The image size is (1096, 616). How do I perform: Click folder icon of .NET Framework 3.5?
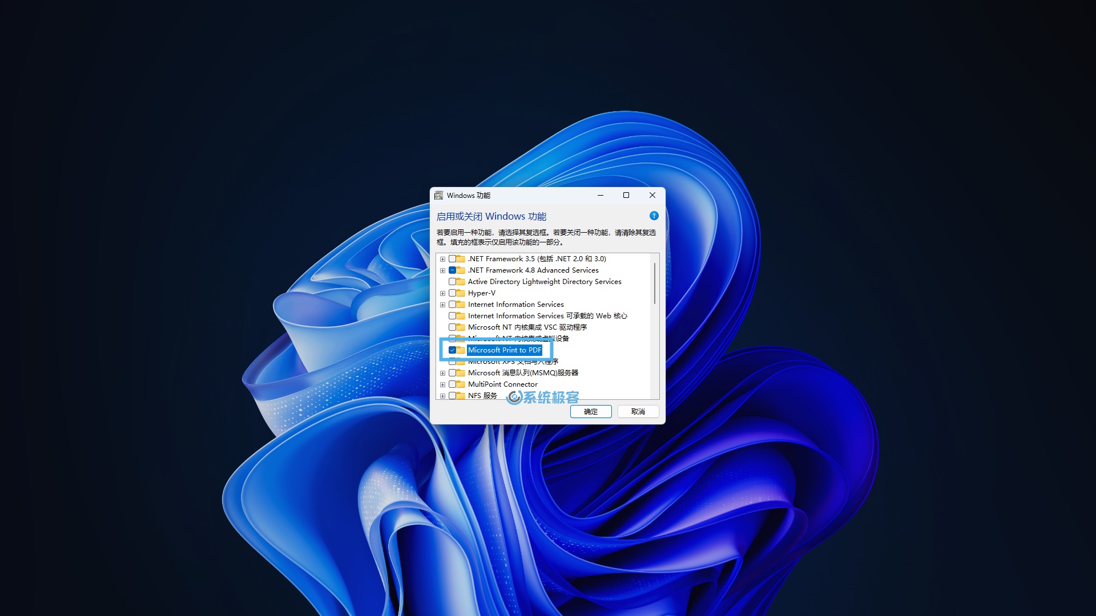click(x=461, y=259)
